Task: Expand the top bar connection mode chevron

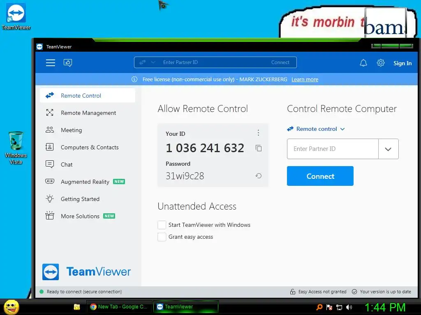Action: (153, 62)
